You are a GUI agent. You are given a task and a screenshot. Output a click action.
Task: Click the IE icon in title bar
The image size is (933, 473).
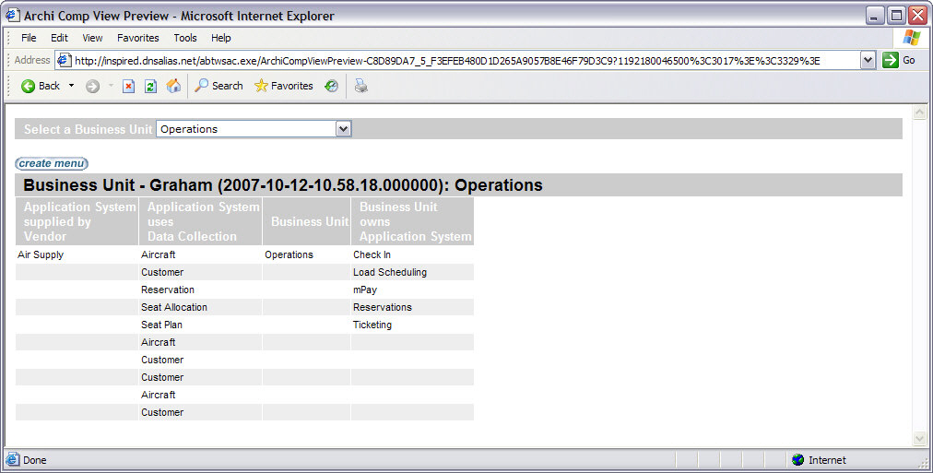point(13,15)
